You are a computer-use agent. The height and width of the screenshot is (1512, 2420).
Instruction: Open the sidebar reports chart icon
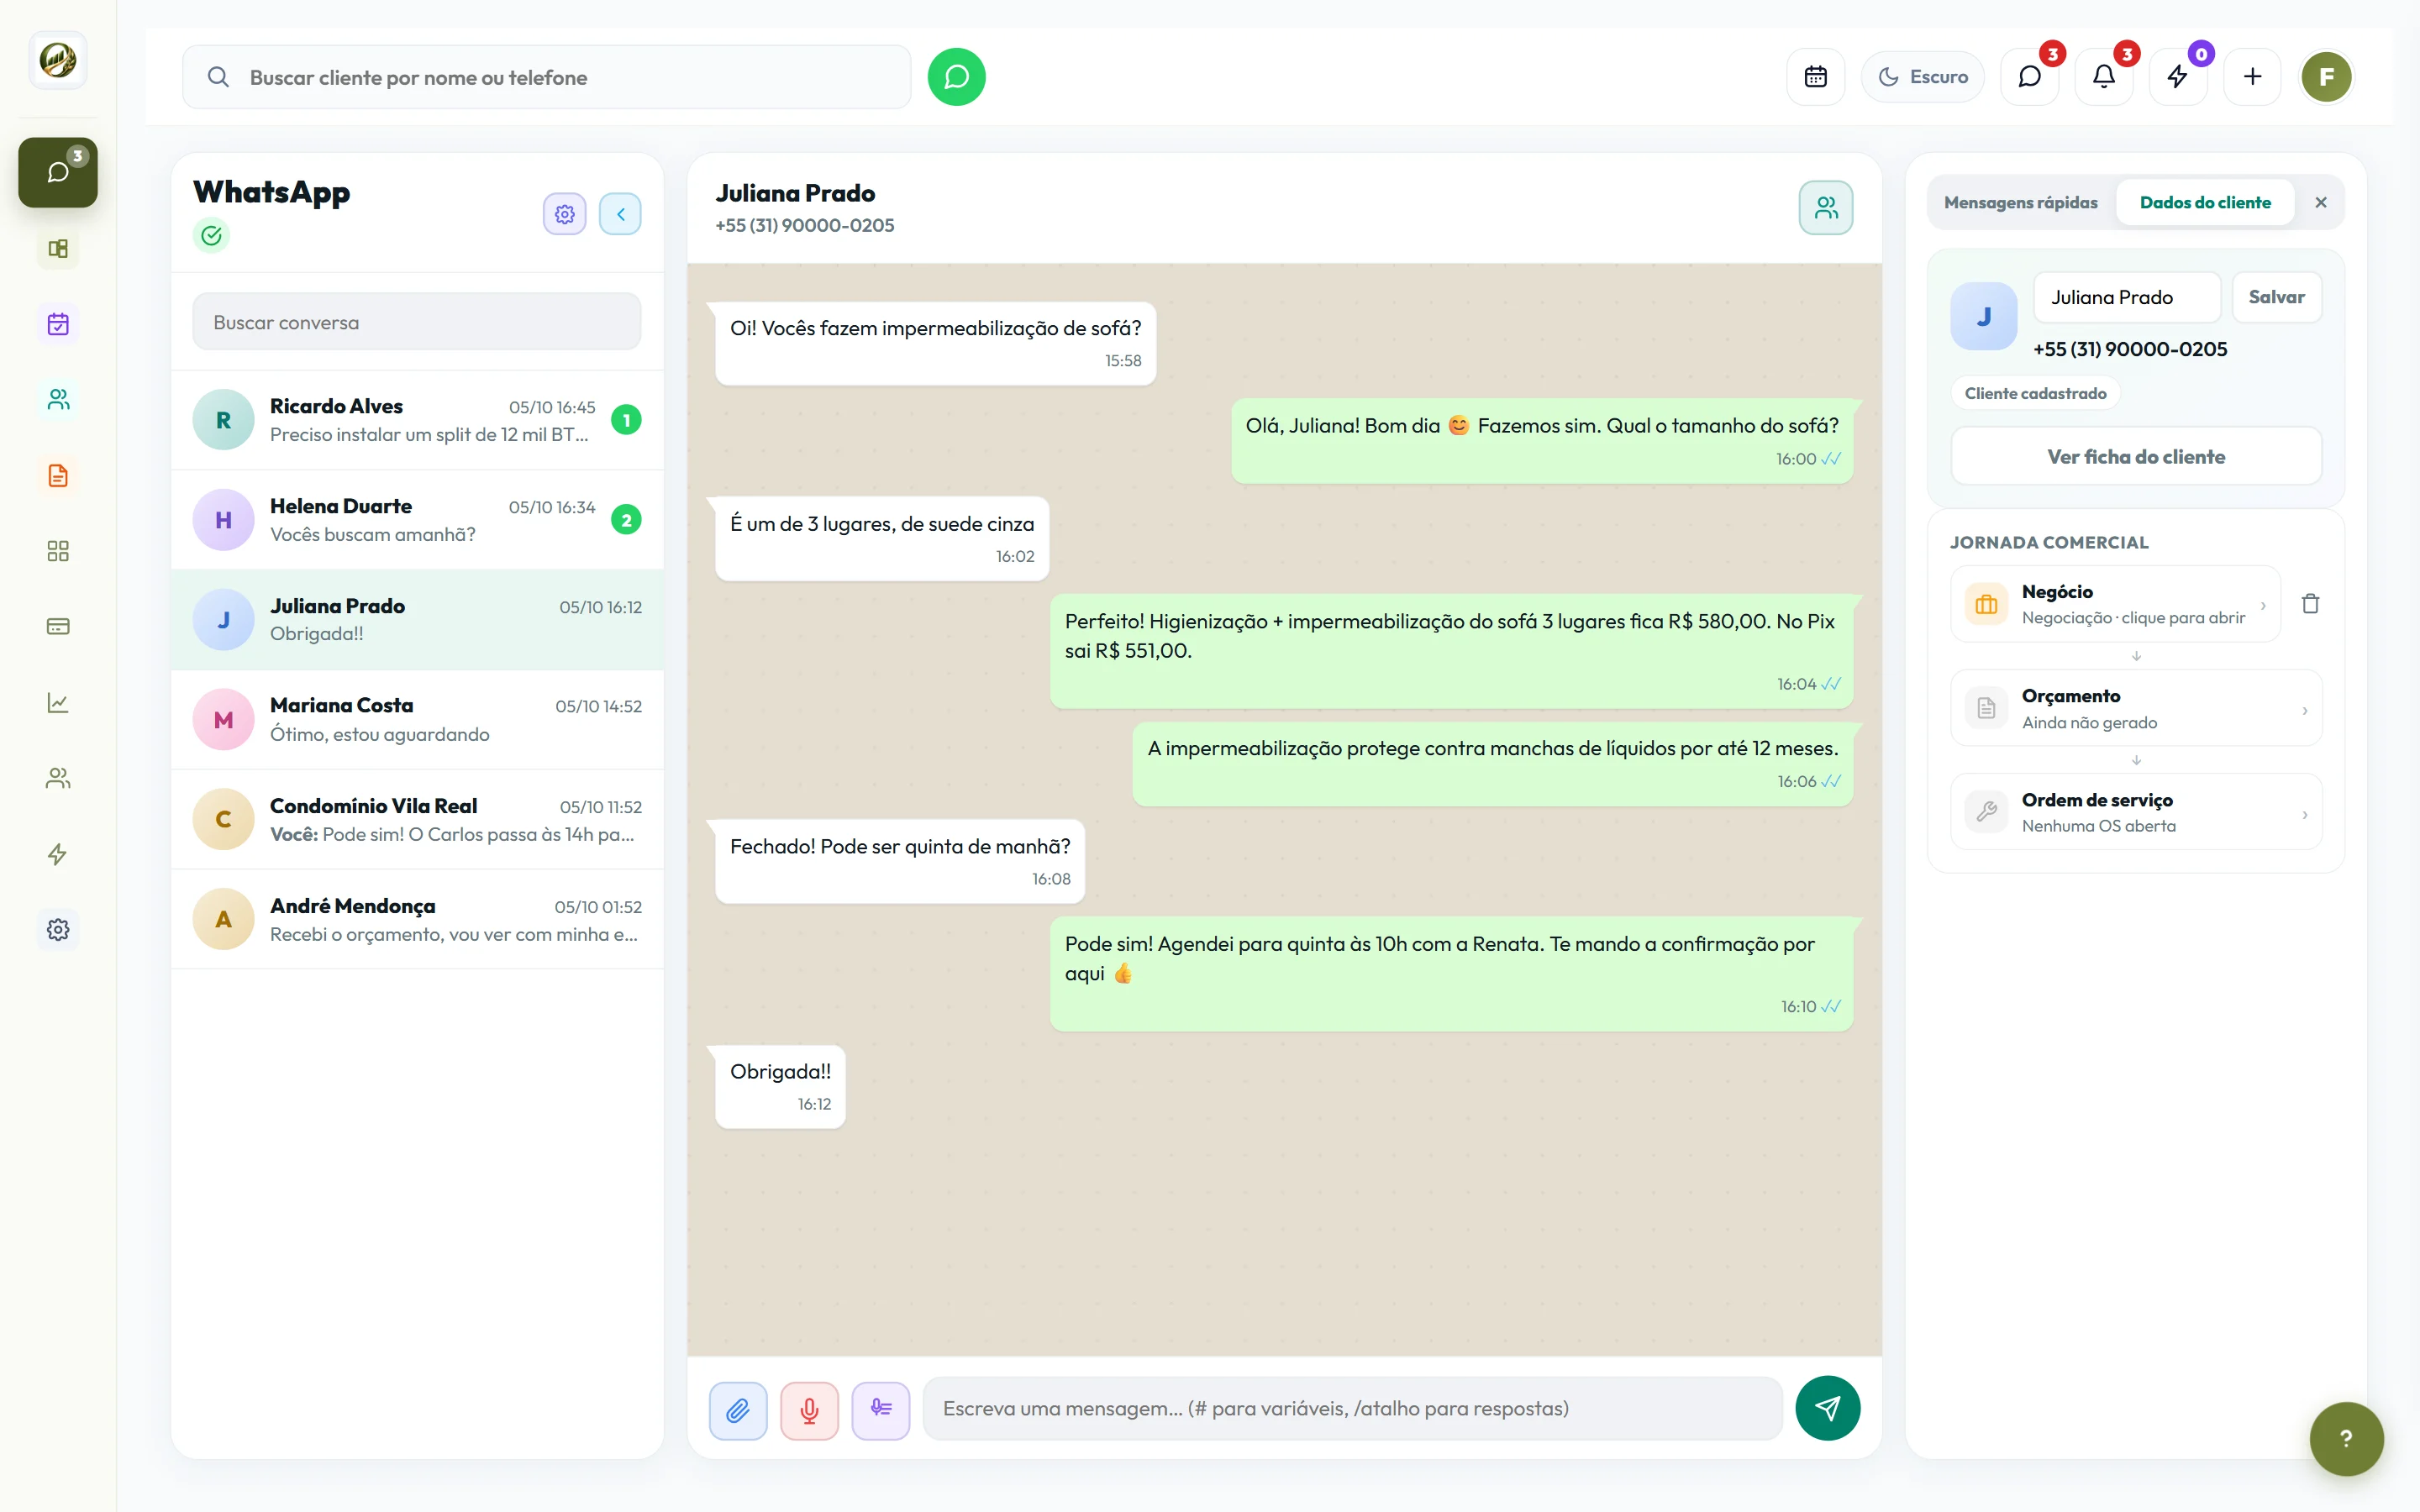[x=58, y=703]
